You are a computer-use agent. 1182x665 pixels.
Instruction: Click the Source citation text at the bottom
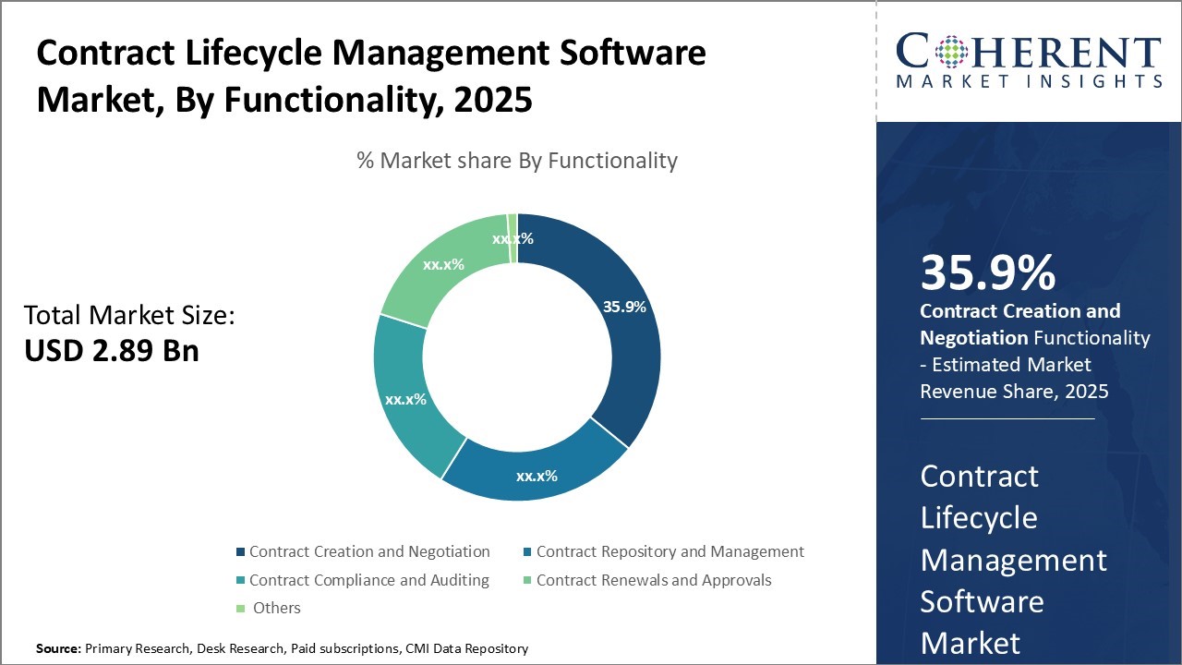pyautogui.click(x=283, y=649)
